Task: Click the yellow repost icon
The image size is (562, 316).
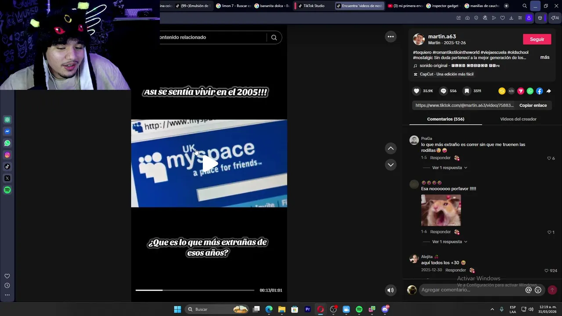Action: [x=502, y=91]
